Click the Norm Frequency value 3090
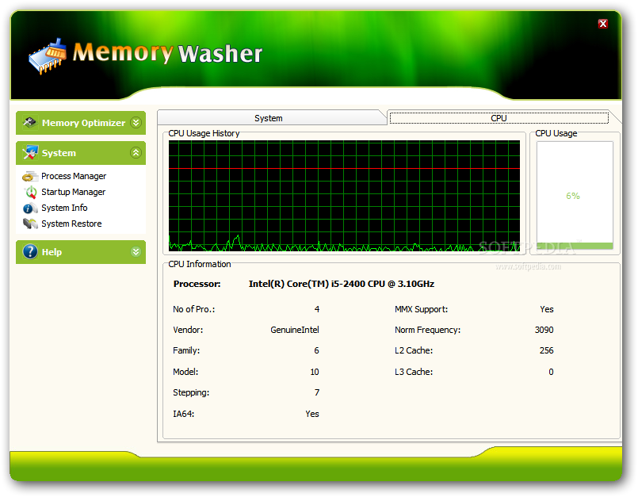 (x=544, y=330)
